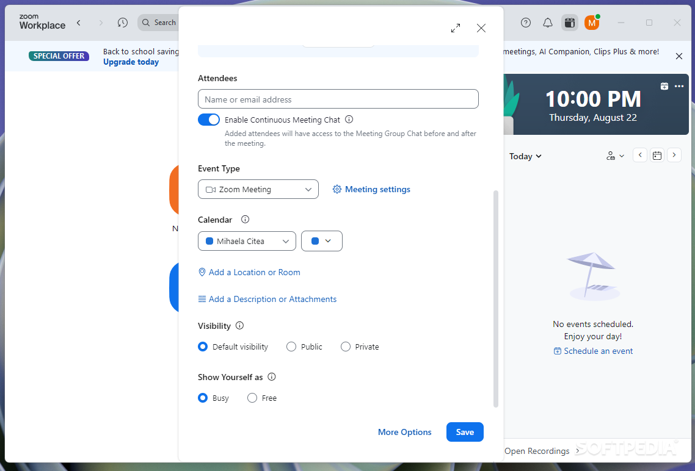Open the Mihaela Citea calendar dropdown

pyautogui.click(x=247, y=241)
